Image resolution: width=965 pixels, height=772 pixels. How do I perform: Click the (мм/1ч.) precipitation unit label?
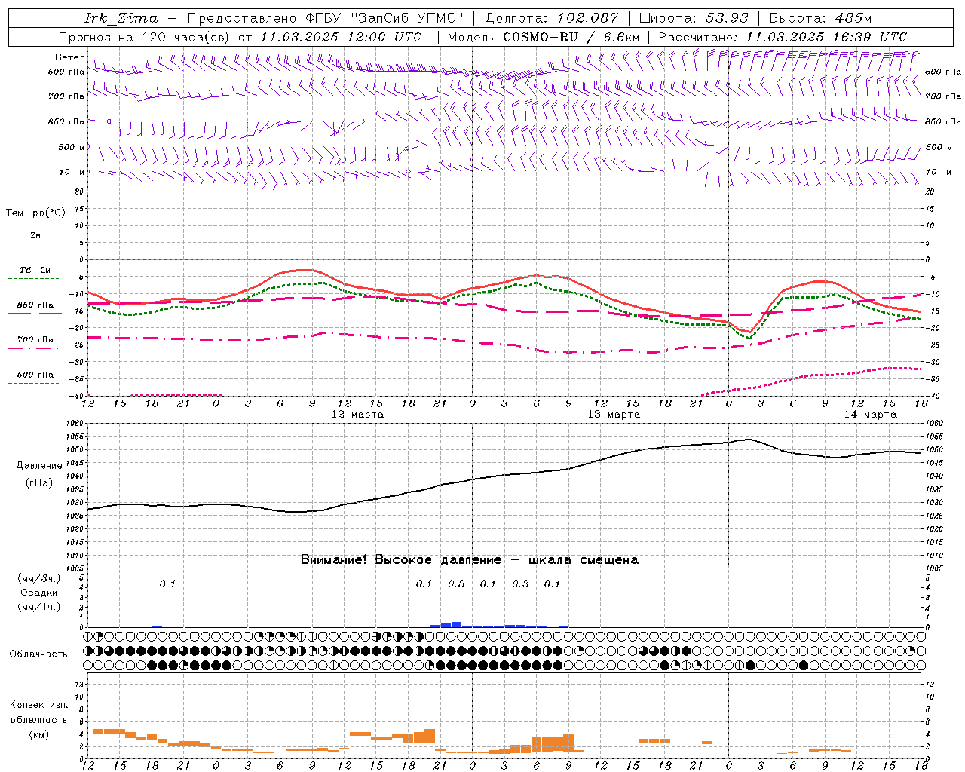coord(38,606)
